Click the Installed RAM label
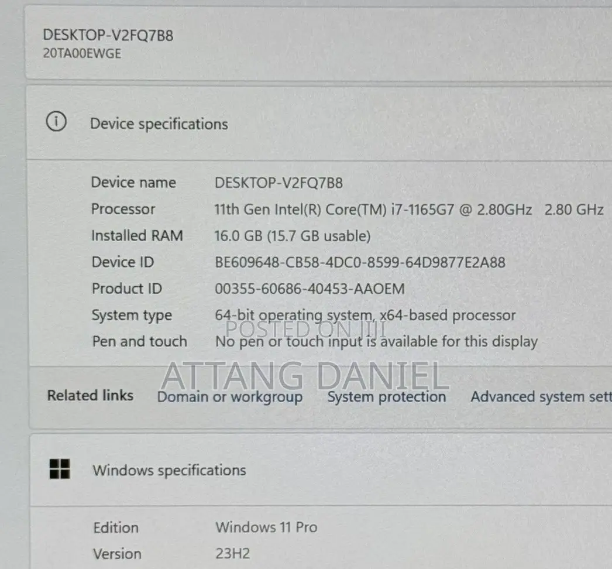 (x=137, y=236)
